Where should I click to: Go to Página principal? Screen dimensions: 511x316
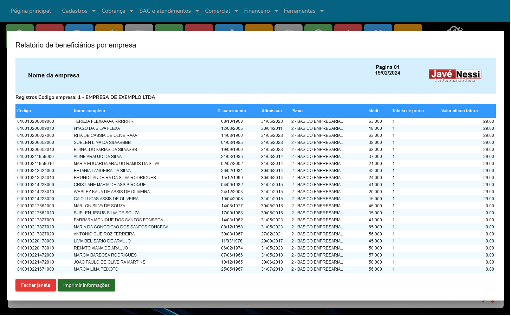[x=31, y=11]
